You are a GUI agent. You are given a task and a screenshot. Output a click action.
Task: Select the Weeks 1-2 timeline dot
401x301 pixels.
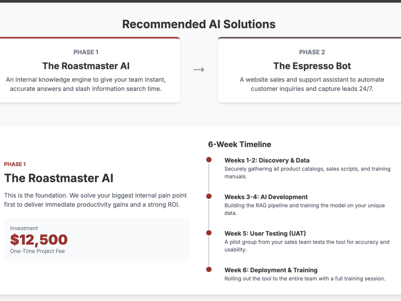pyautogui.click(x=209, y=160)
